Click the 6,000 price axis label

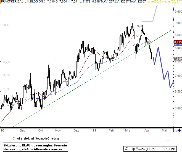(x=178, y=108)
